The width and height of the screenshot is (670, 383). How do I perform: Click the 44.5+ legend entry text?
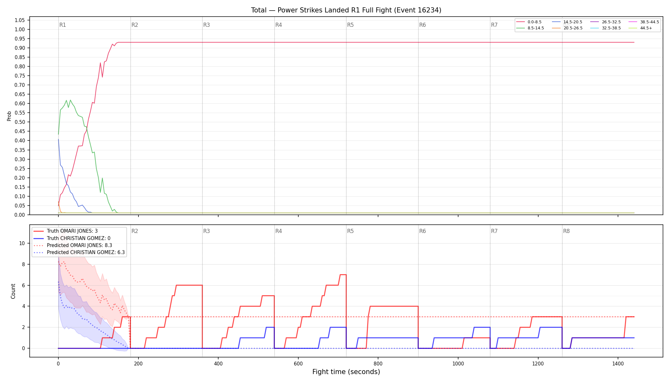(646, 28)
